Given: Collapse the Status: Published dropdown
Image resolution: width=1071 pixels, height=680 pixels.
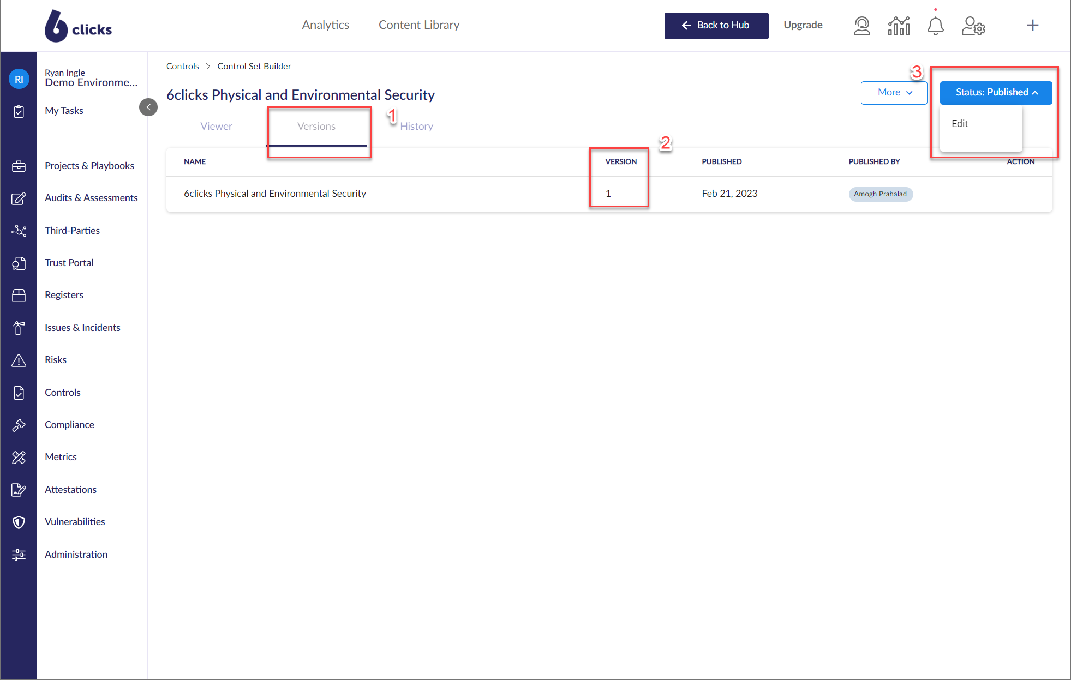Looking at the screenshot, I should (996, 93).
